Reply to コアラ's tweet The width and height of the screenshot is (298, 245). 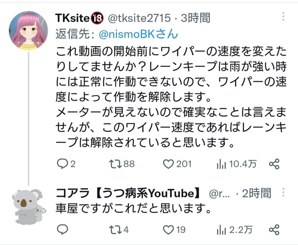click(x=62, y=230)
